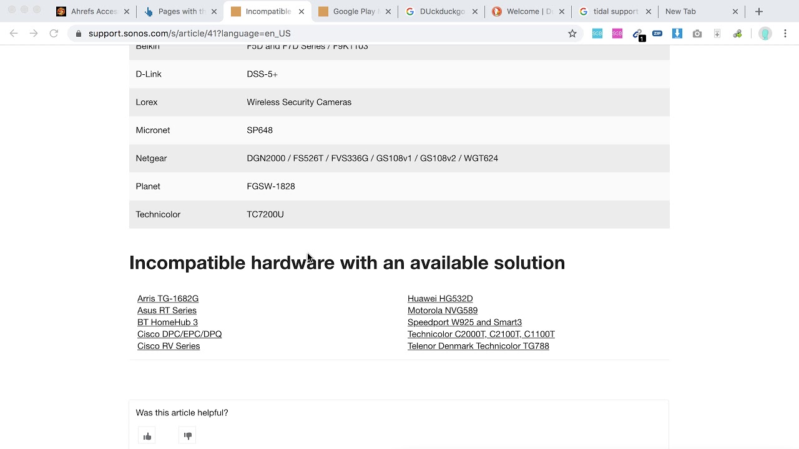Image resolution: width=799 pixels, height=449 pixels.
Task: Open the Technicolor C2000T, C2100T, C1100T link
Action: (481, 334)
